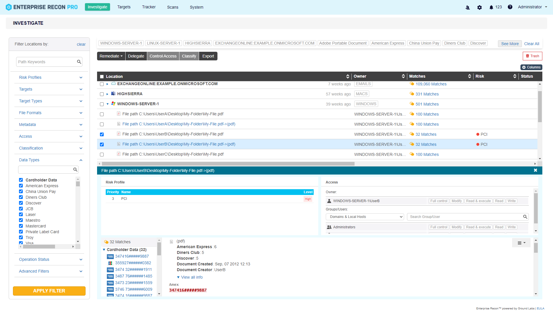Disable the Mastercard data type filter

click(x=21, y=226)
